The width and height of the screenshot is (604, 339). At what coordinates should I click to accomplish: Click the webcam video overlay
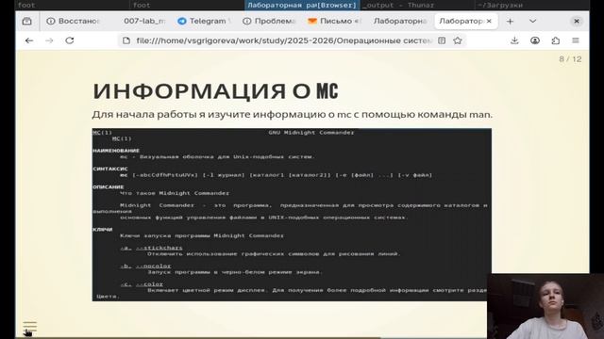tap(545, 306)
